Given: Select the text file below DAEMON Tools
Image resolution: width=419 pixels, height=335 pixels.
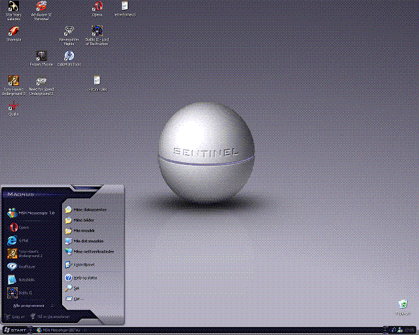Looking at the screenshot, I should (x=97, y=84).
